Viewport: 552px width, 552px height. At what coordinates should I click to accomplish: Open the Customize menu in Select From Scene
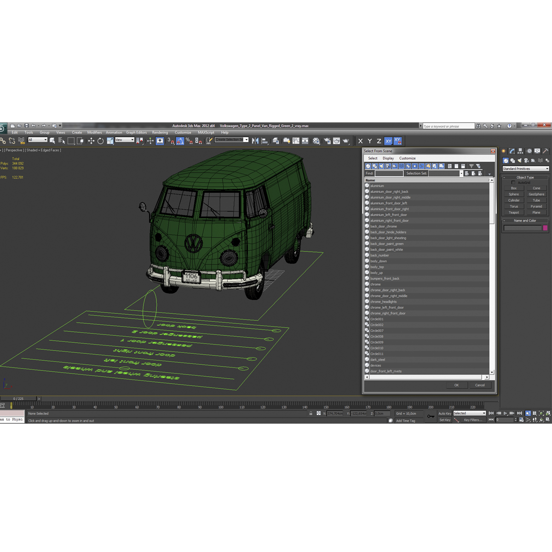tap(407, 158)
